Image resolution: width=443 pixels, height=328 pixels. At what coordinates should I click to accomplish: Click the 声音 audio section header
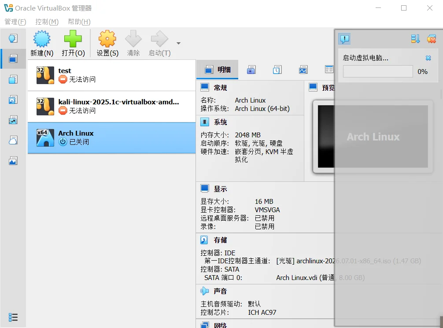pyautogui.click(x=220, y=291)
